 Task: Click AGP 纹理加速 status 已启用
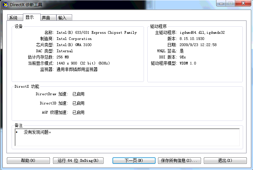coord(78,112)
